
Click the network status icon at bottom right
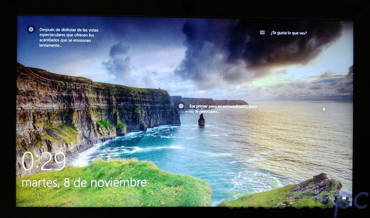pyautogui.click(x=344, y=199)
